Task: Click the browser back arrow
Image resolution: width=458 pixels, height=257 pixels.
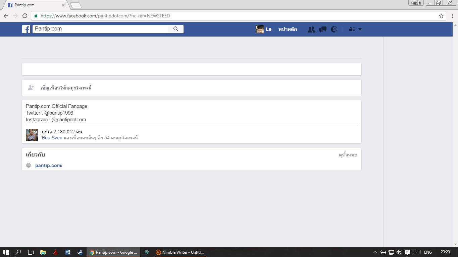Action: click(6, 16)
